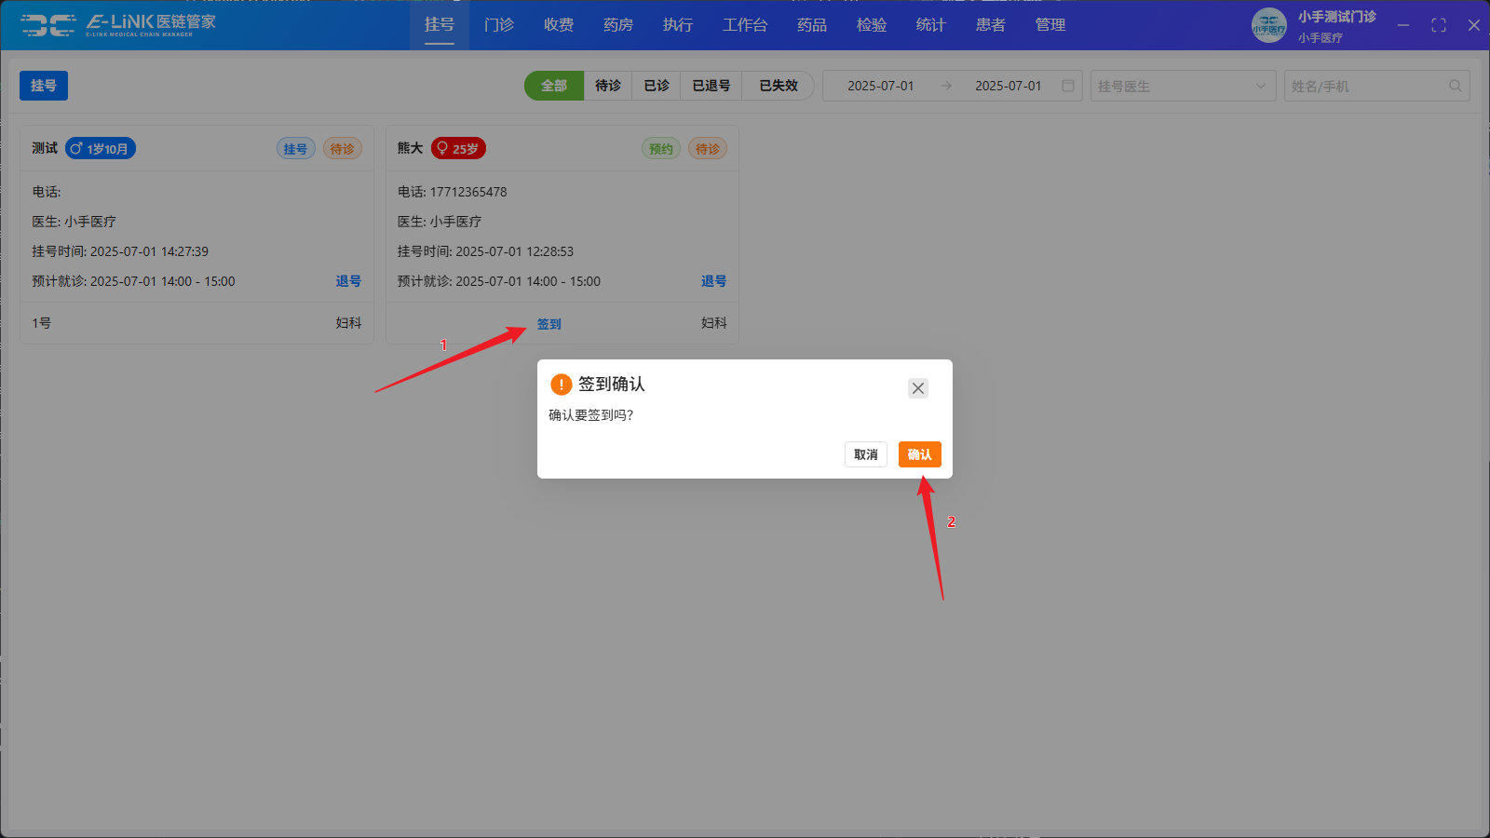This screenshot has height=838, width=1490.
Task: Click the 姓名/手机 search field
Action: [1364, 86]
